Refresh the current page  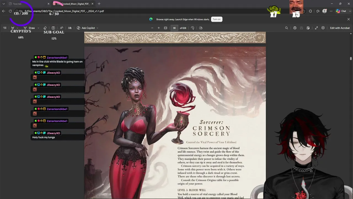[x=10, y=11]
